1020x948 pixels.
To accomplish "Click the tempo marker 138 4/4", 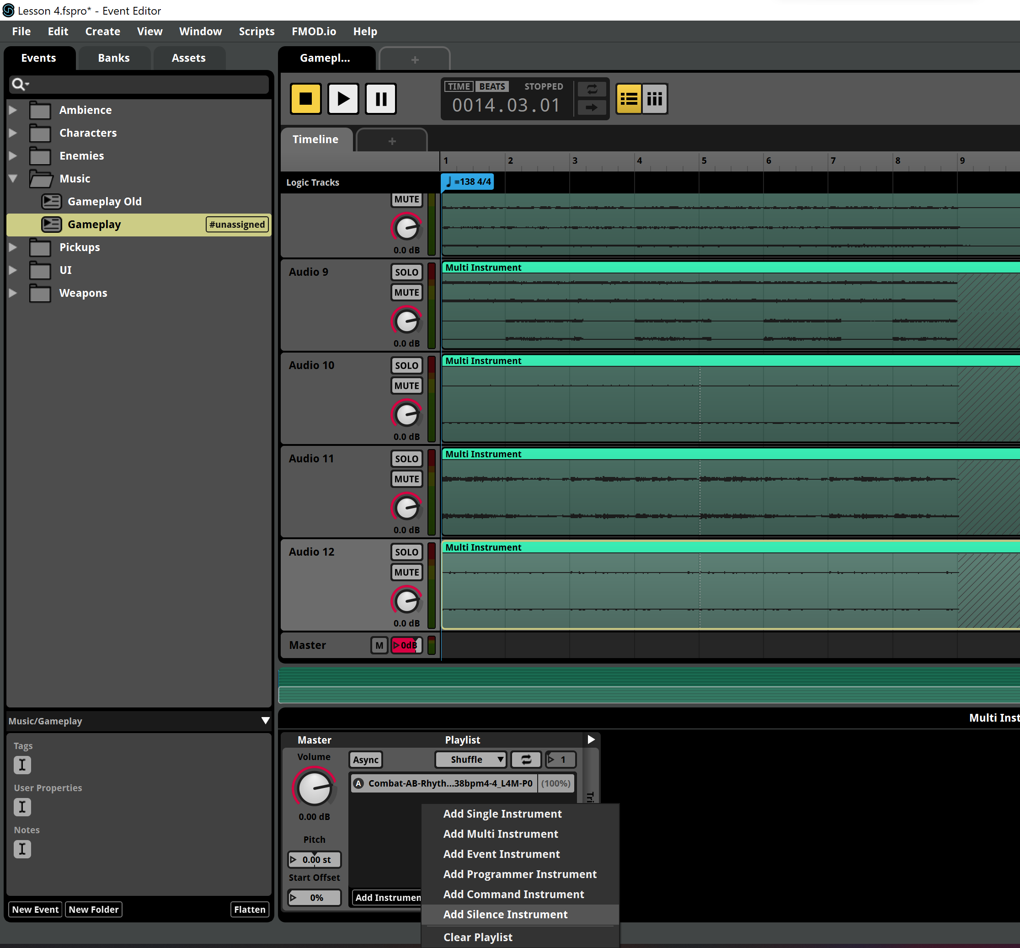I will pos(468,182).
